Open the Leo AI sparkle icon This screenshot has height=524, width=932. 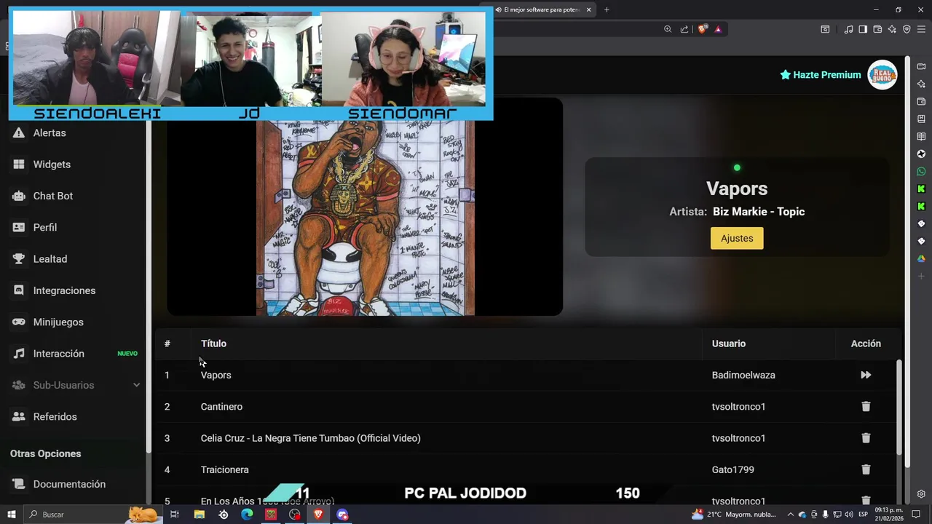pos(892,29)
